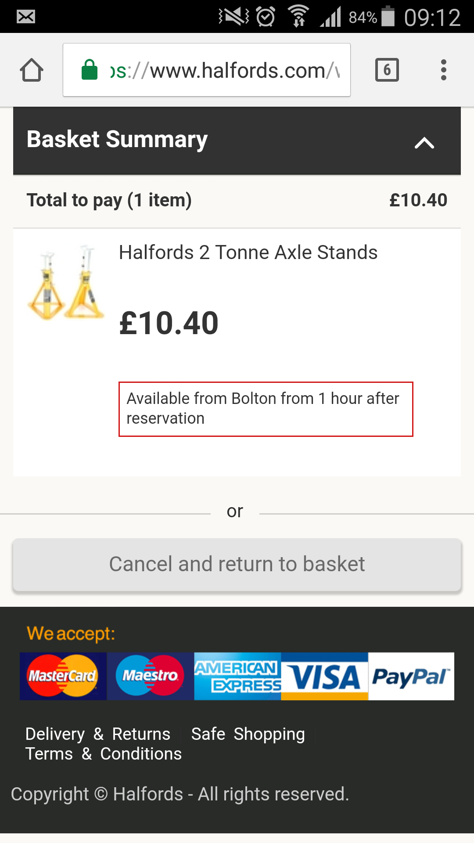The image size is (474, 843).
Task: Open the Safe Shopping link
Action: [x=248, y=734]
